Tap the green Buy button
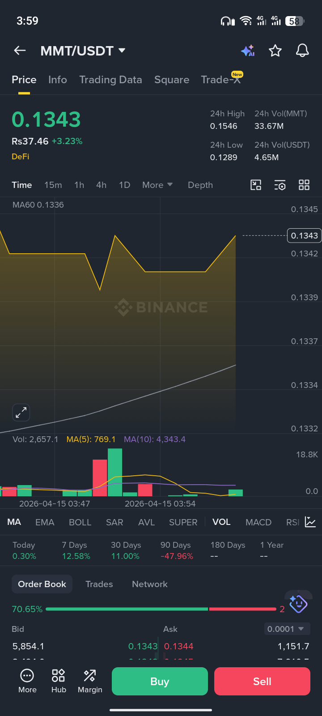 pyautogui.click(x=160, y=681)
